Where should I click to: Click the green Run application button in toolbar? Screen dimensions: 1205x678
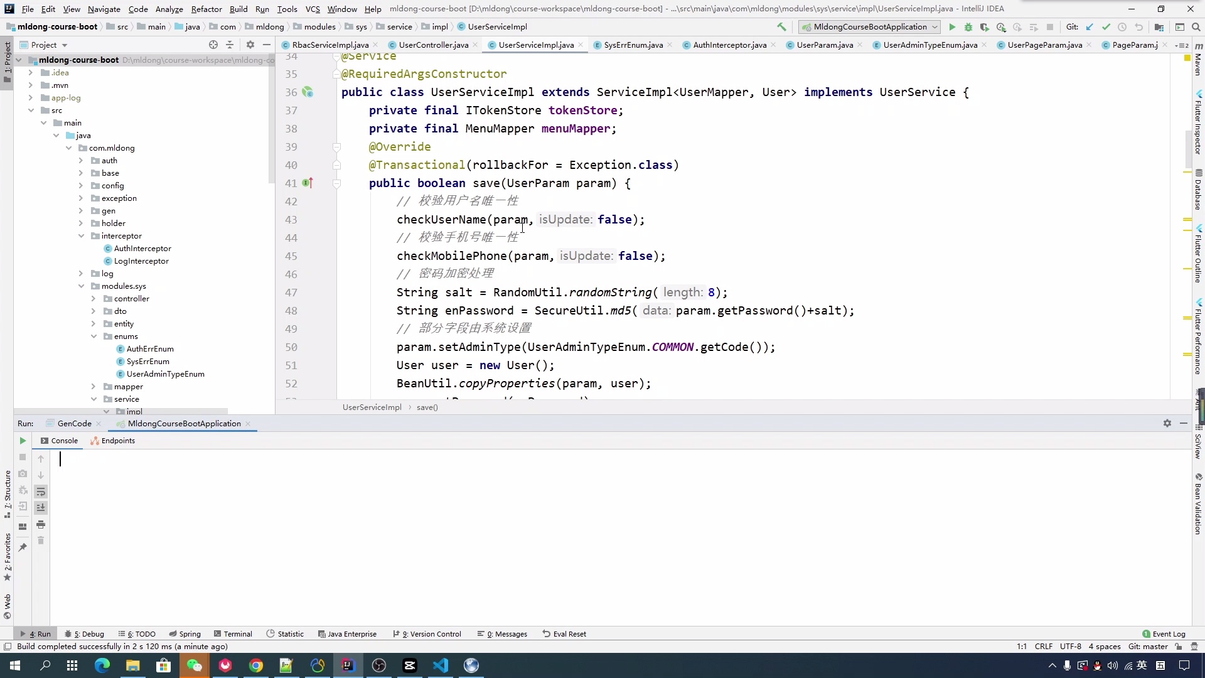point(952,27)
